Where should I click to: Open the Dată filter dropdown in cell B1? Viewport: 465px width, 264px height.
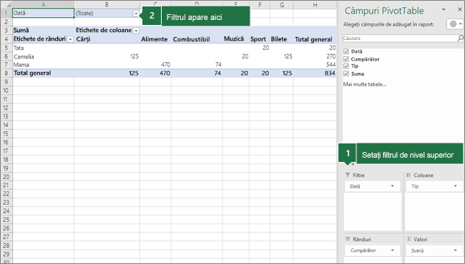click(136, 14)
